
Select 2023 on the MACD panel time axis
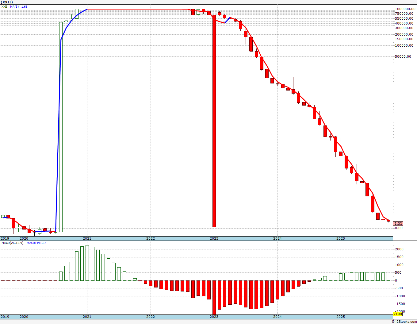(x=214, y=316)
